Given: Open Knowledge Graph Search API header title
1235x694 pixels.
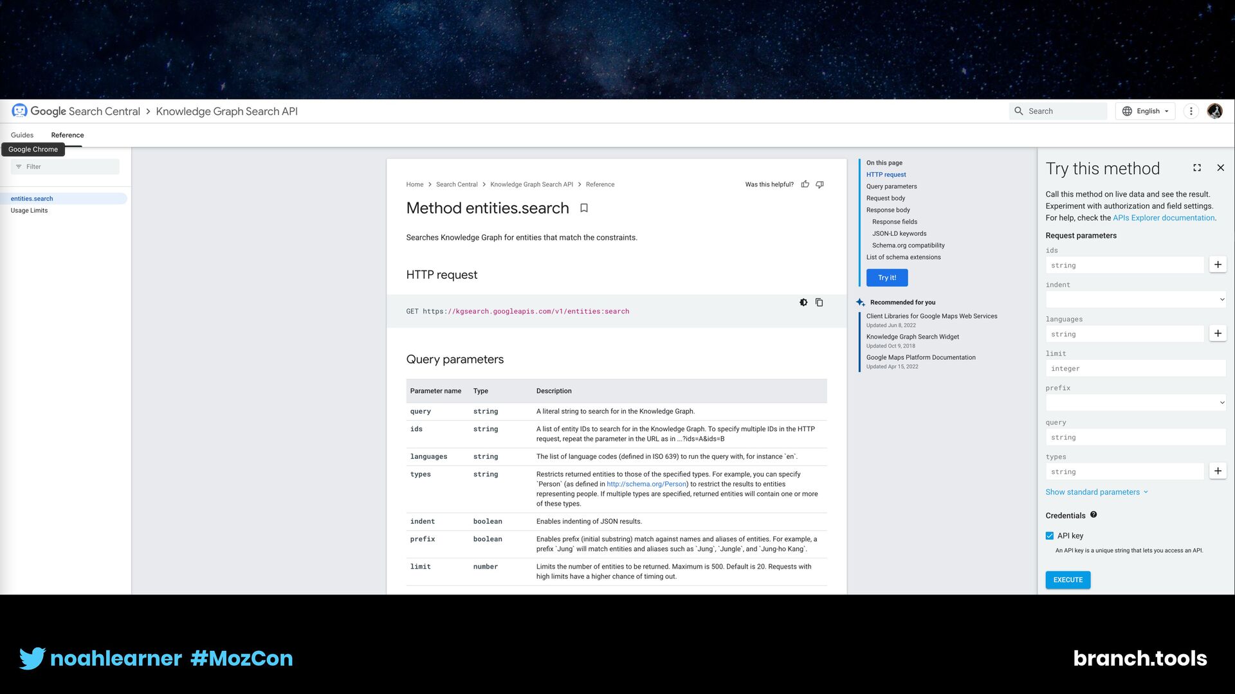Looking at the screenshot, I should click(x=226, y=111).
